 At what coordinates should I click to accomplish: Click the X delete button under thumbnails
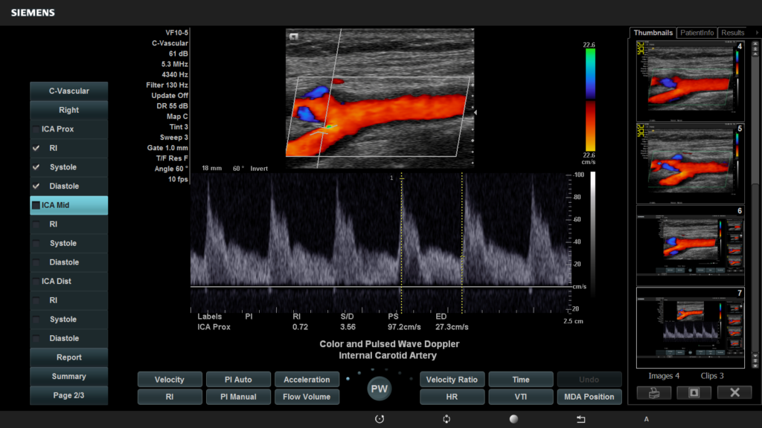tap(734, 392)
